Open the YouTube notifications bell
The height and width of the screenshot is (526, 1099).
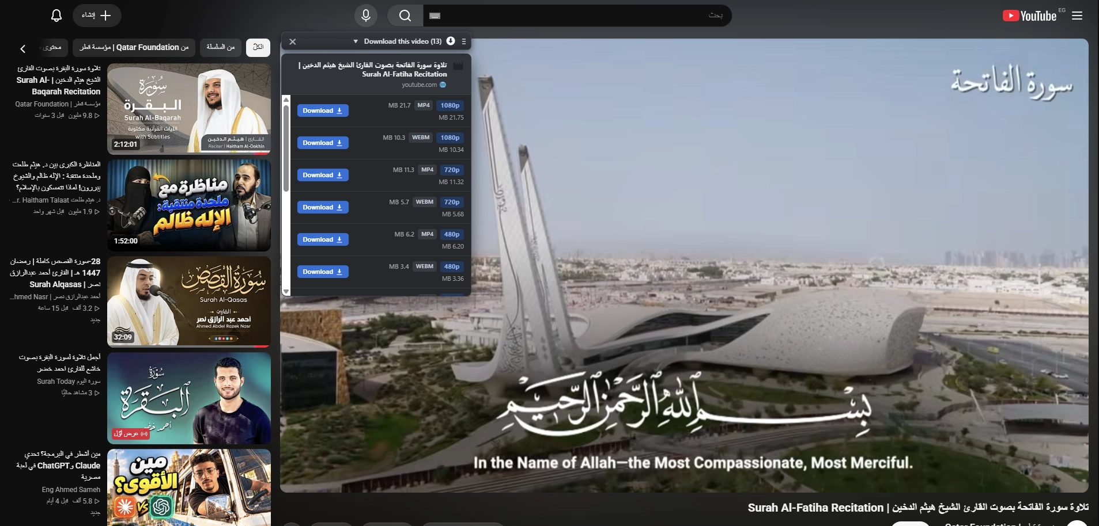click(56, 16)
